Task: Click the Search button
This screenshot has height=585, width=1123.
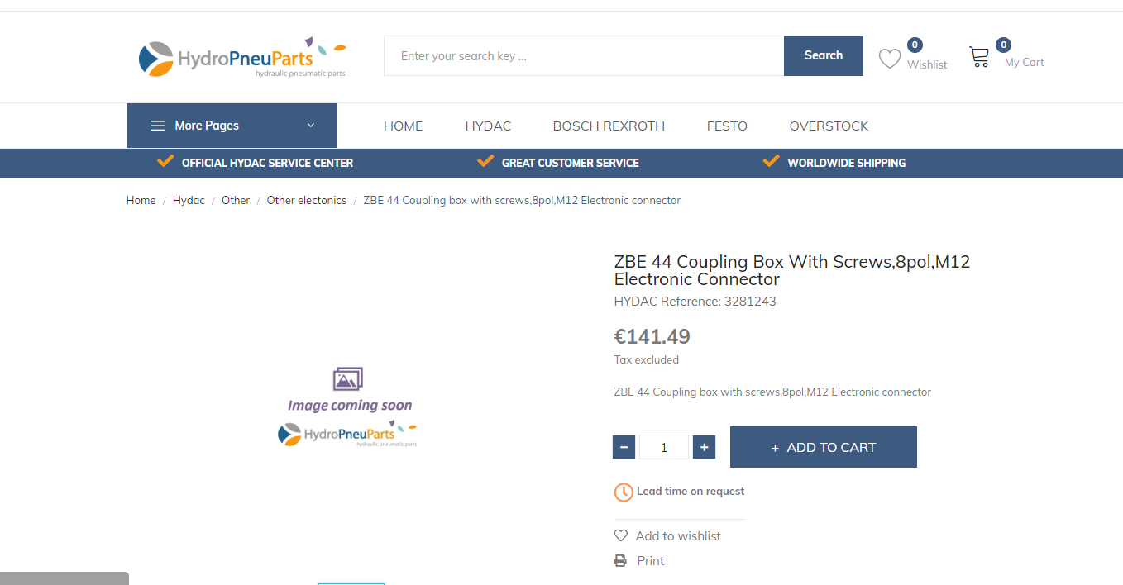Action: [824, 55]
